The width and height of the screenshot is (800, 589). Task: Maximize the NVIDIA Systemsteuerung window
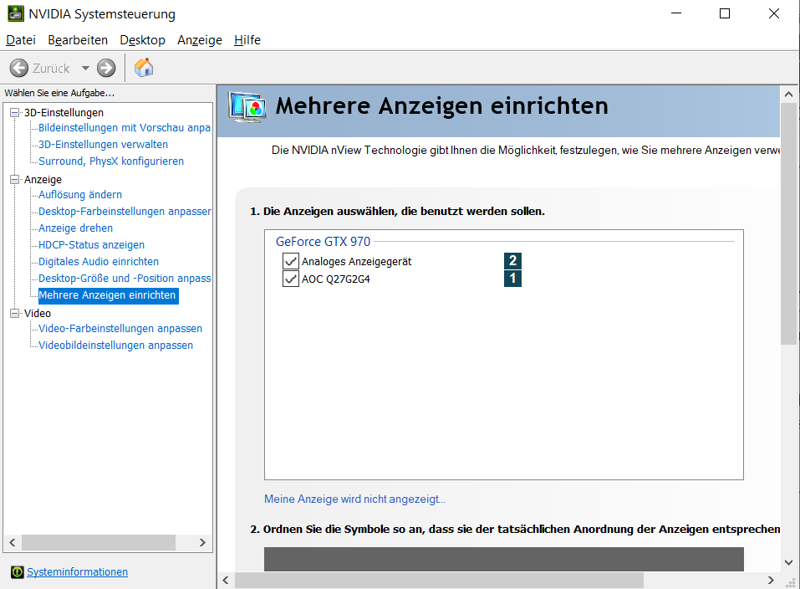(x=725, y=13)
